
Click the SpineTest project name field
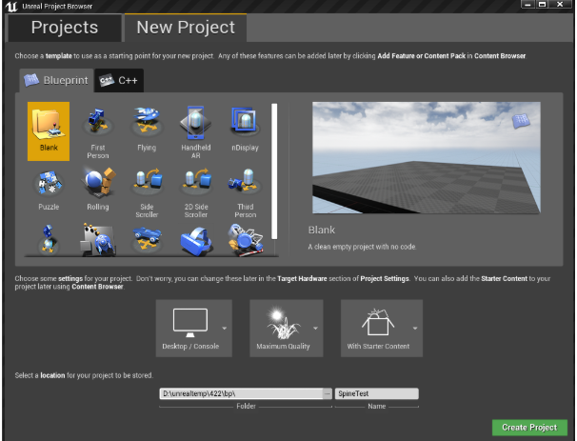pos(376,393)
